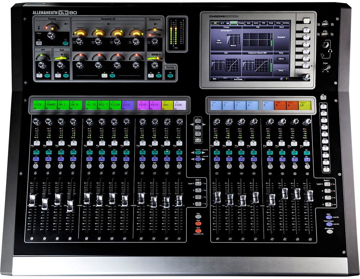Toggle the Gate section's In switch
360x279 pixels.
57,76
